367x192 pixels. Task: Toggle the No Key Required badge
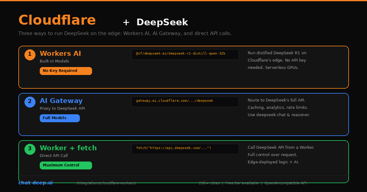66,71
